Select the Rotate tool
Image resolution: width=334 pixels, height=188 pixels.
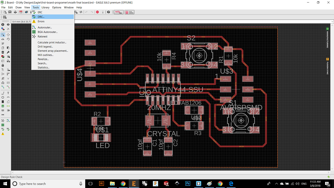[8, 39]
